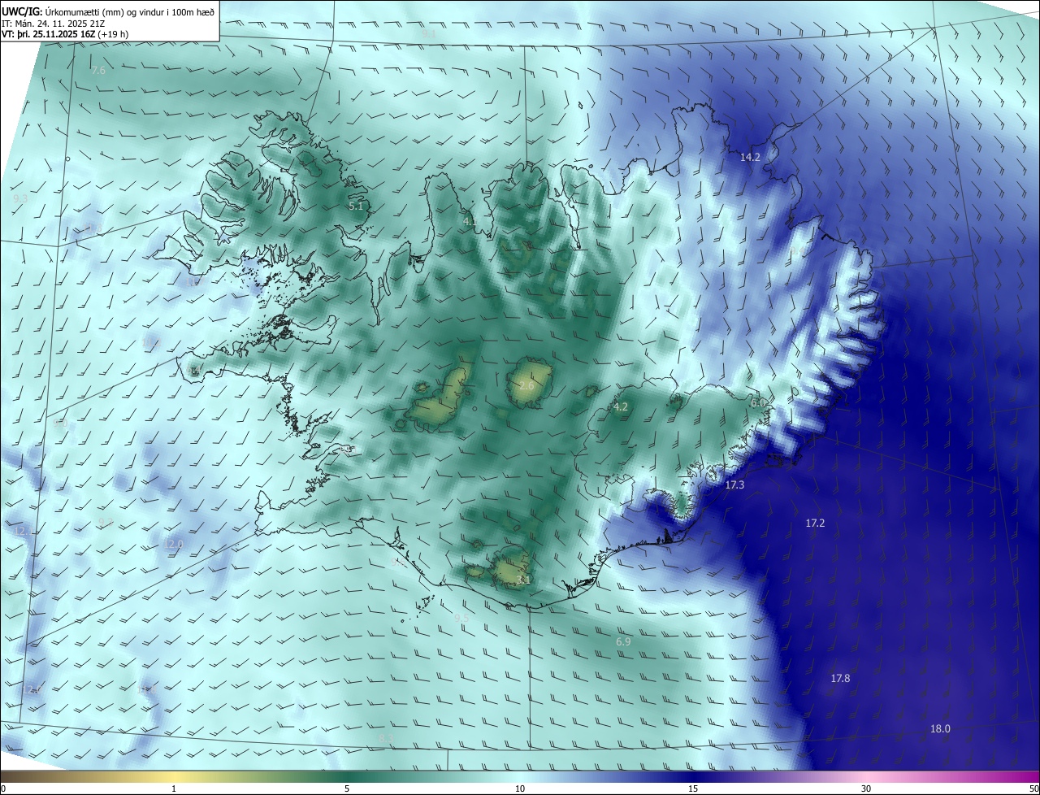Click the 4.1 value label
The width and height of the screenshot is (1040, 795).
pos(470,221)
